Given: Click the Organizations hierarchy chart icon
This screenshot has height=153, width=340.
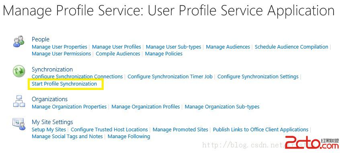Looking at the screenshot, I should click(x=19, y=101).
